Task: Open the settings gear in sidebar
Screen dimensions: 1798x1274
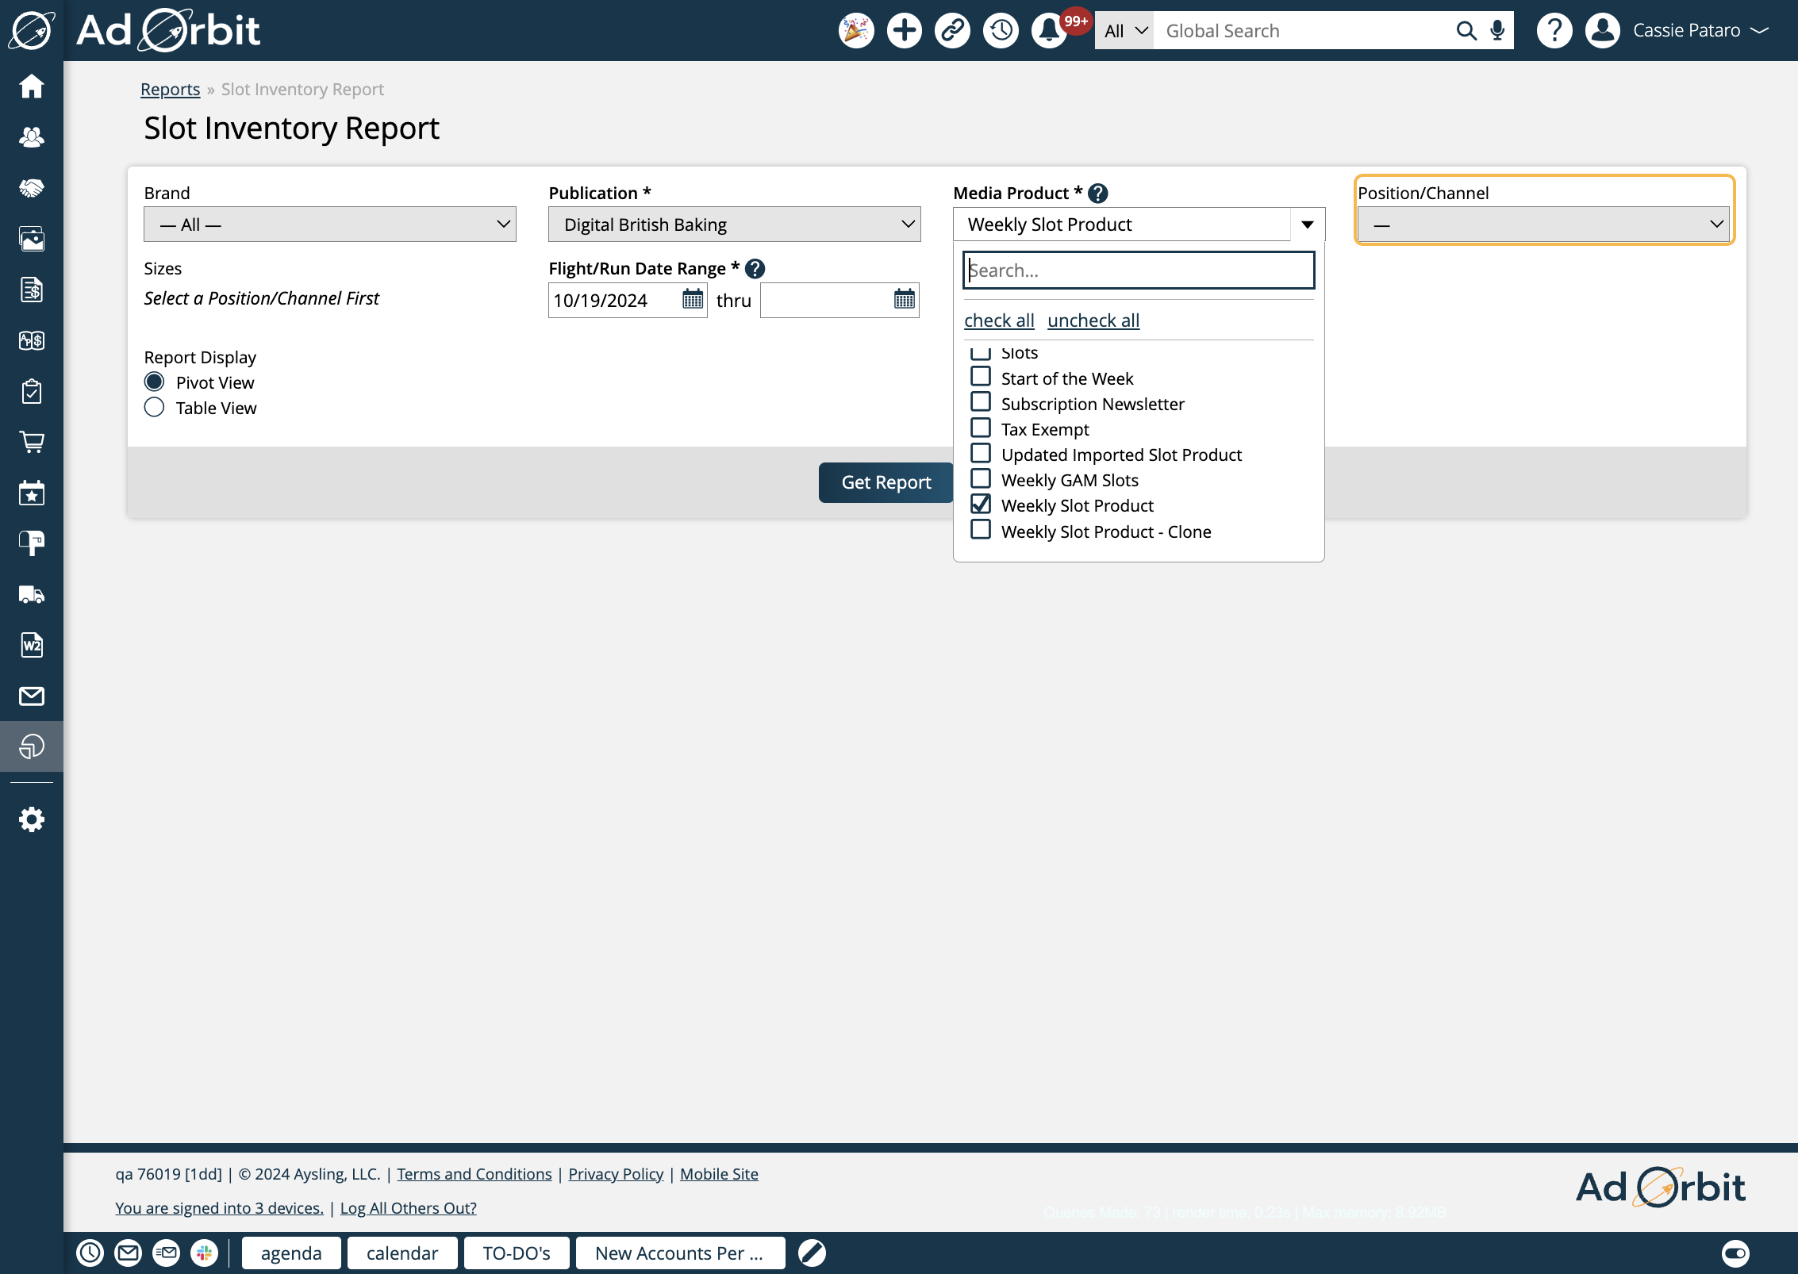Action: [x=32, y=819]
